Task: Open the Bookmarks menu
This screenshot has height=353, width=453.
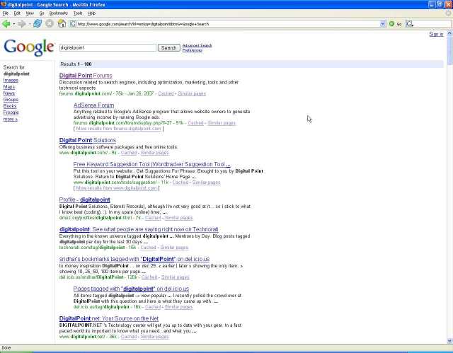Action: coord(58,13)
